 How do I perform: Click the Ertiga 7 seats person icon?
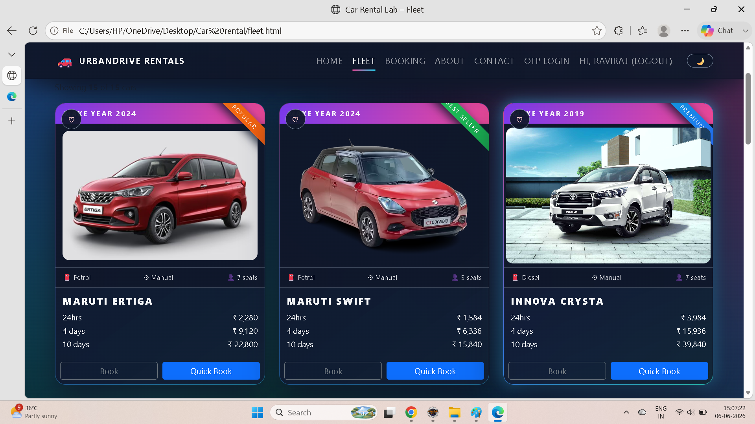[x=231, y=278]
